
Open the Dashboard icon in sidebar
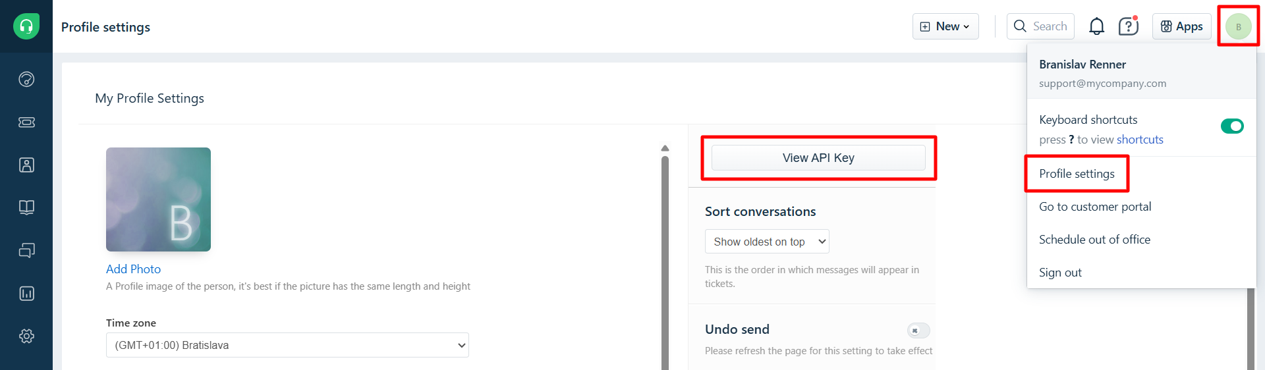click(x=26, y=80)
